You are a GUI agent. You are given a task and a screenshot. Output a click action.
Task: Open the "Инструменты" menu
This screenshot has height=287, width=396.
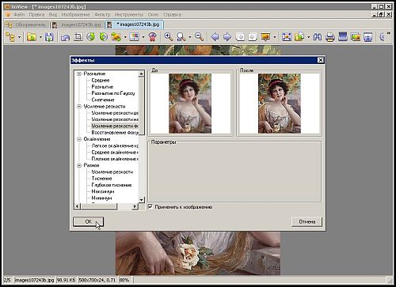pos(129,14)
